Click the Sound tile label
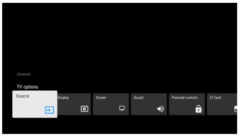Viewport: 240px width, 135px height. [138, 98]
